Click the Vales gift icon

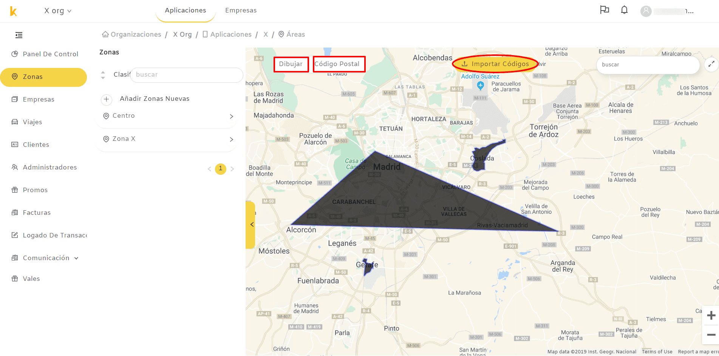click(x=15, y=278)
